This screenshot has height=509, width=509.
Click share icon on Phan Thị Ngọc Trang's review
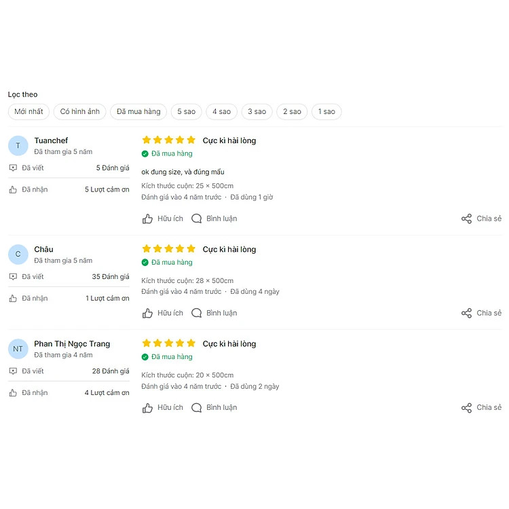466,408
